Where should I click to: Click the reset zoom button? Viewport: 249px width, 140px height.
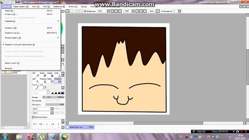[120, 11]
